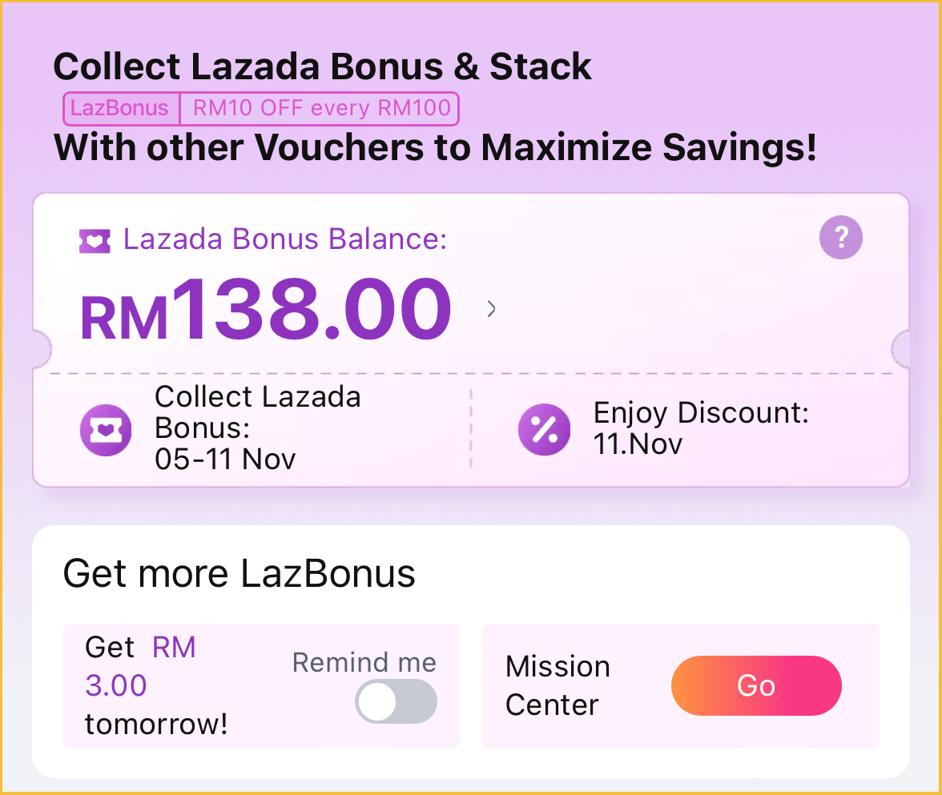This screenshot has width=942, height=795.
Task: Click the Remind me label
Action: click(x=364, y=663)
